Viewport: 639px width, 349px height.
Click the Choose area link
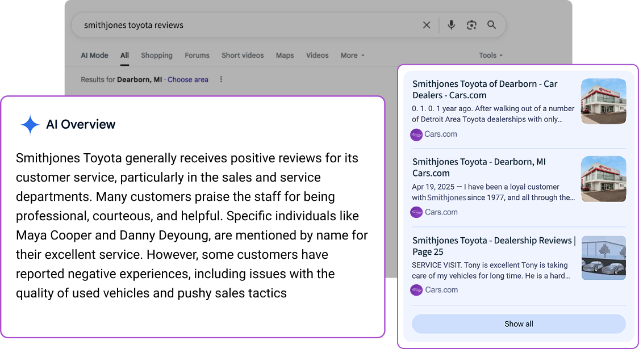187,80
